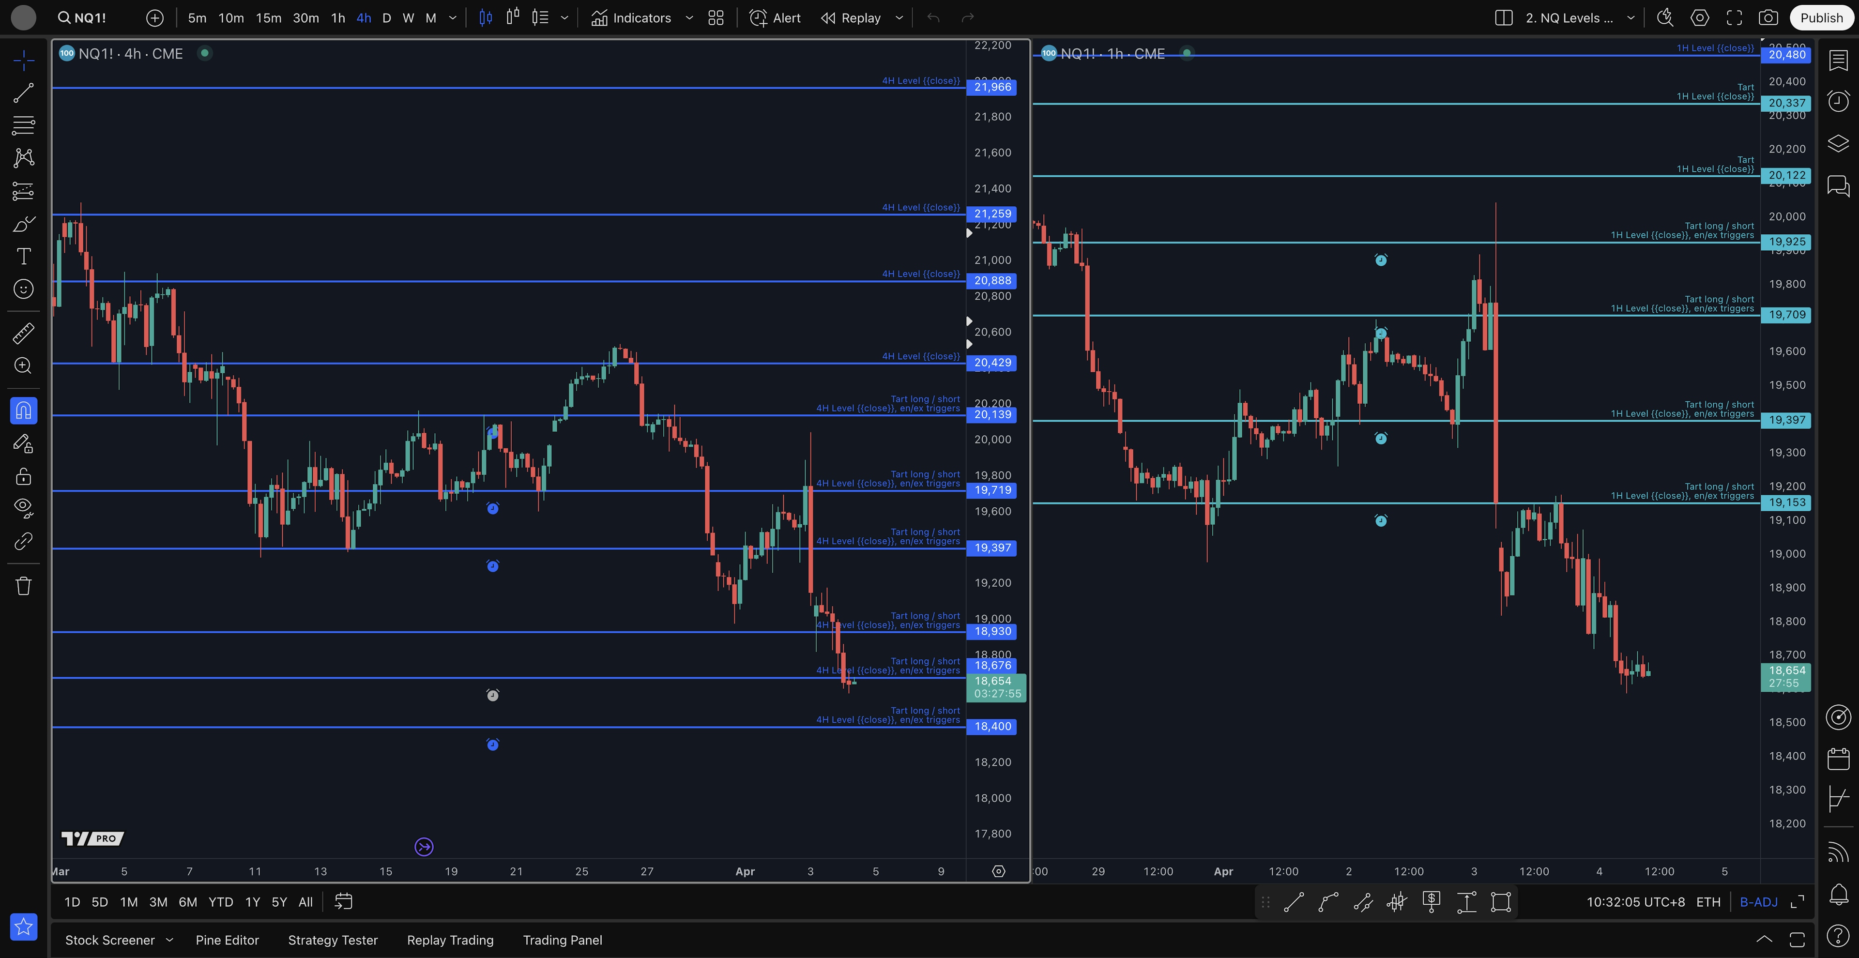Select the trend line drawing tool

(x=23, y=93)
